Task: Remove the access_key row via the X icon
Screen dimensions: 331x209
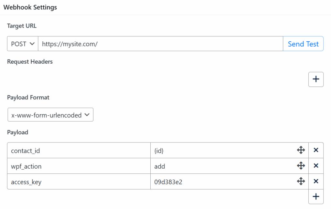Action: pyautogui.click(x=316, y=181)
